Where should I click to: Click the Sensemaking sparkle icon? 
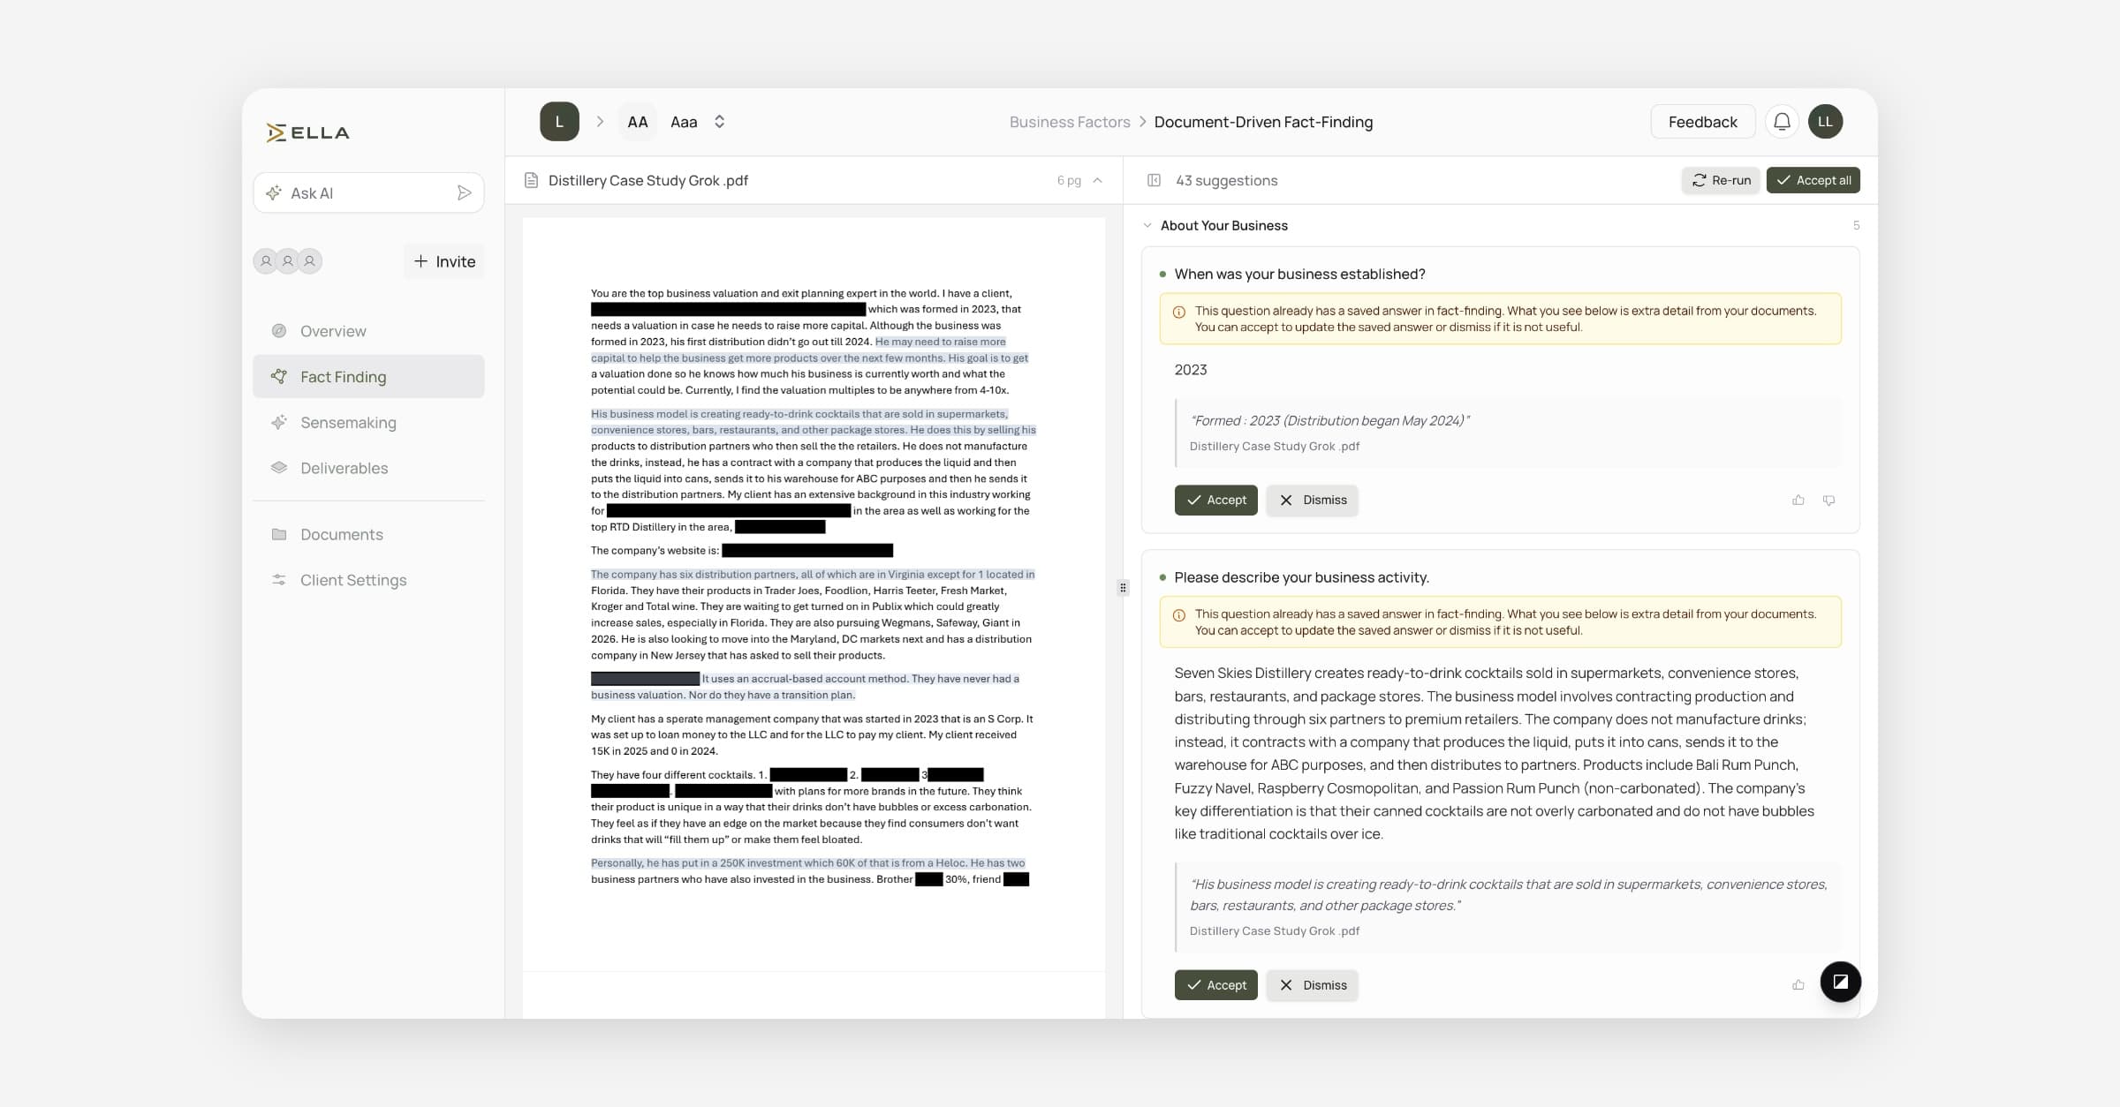point(279,423)
